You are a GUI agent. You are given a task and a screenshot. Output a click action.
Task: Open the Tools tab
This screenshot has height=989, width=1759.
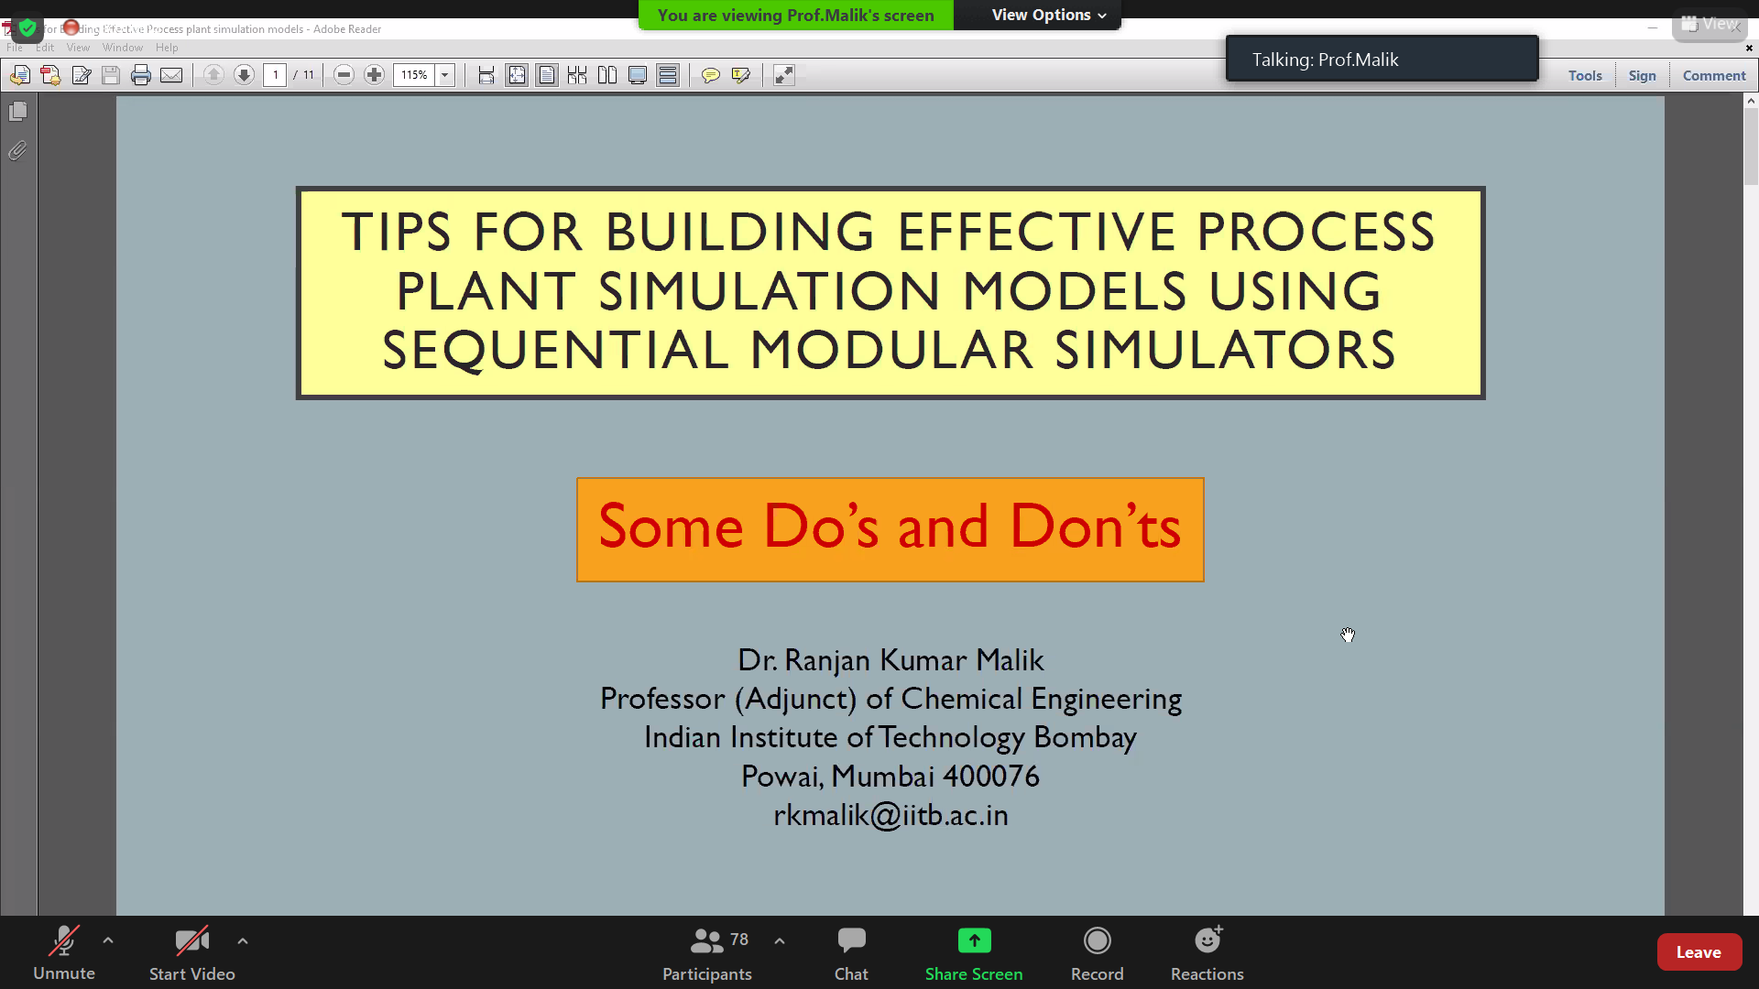[1584, 76]
